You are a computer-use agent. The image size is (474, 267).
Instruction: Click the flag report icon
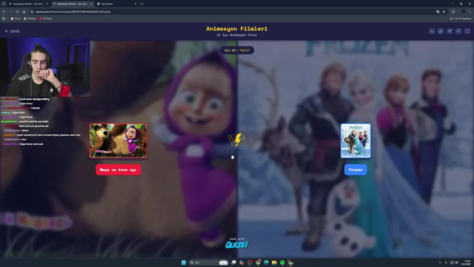(458, 31)
